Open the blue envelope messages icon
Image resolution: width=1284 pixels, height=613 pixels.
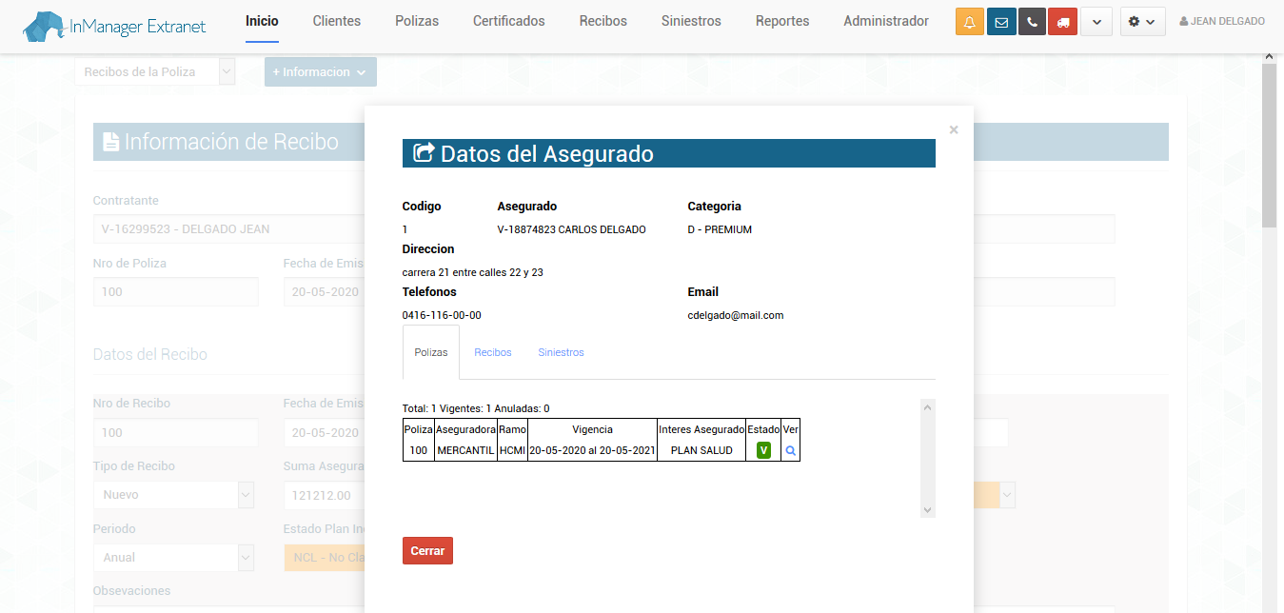pyautogui.click(x=1001, y=22)
